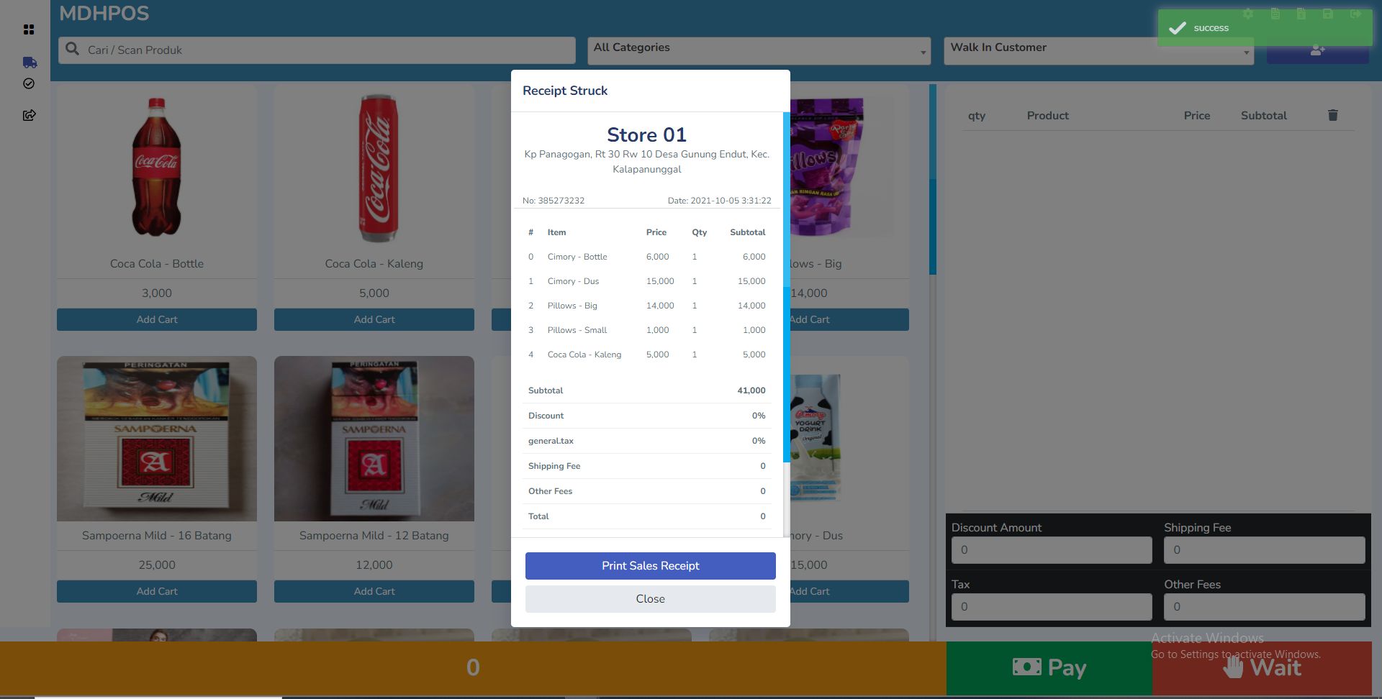Click the Product column header in cart
Image resolution: width=1382 pixels, height=699 pixels.
1047,116
